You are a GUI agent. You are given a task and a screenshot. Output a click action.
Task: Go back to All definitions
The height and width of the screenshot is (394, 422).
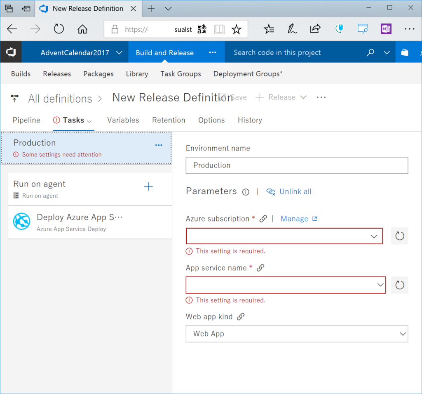coord(60,99)
